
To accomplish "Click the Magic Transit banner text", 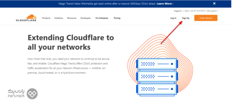I will point(107,4).
